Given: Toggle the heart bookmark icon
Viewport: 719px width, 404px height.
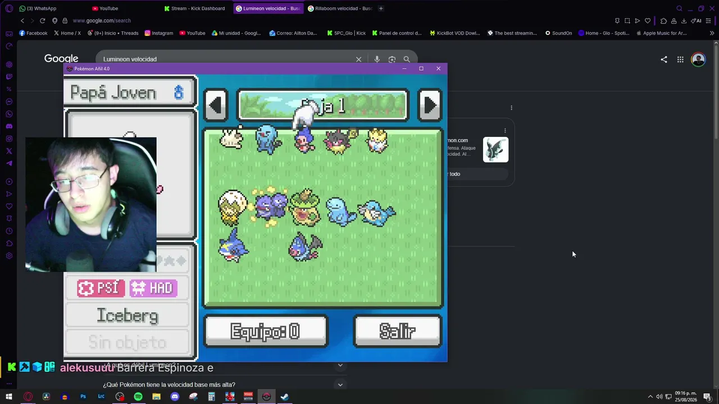Looking at the screenshot, I should 648,21.
